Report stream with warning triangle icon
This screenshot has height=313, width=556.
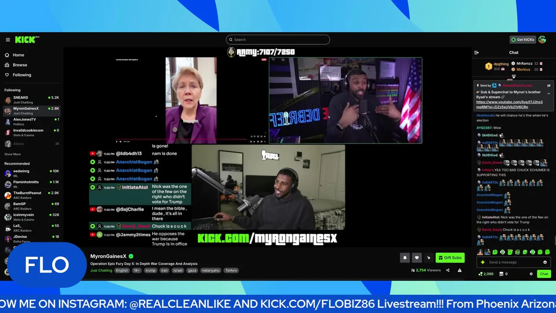pos(460,270)
